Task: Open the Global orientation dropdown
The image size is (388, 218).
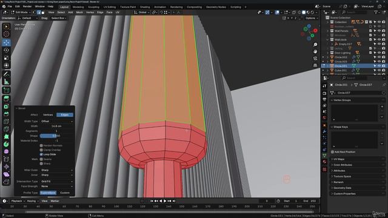Action: point(141,12)
